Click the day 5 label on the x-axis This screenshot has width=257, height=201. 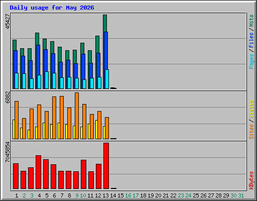point(47,195)
